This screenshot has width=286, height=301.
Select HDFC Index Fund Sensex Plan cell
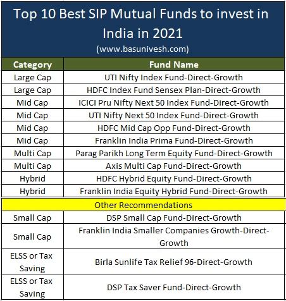[174, 90]
